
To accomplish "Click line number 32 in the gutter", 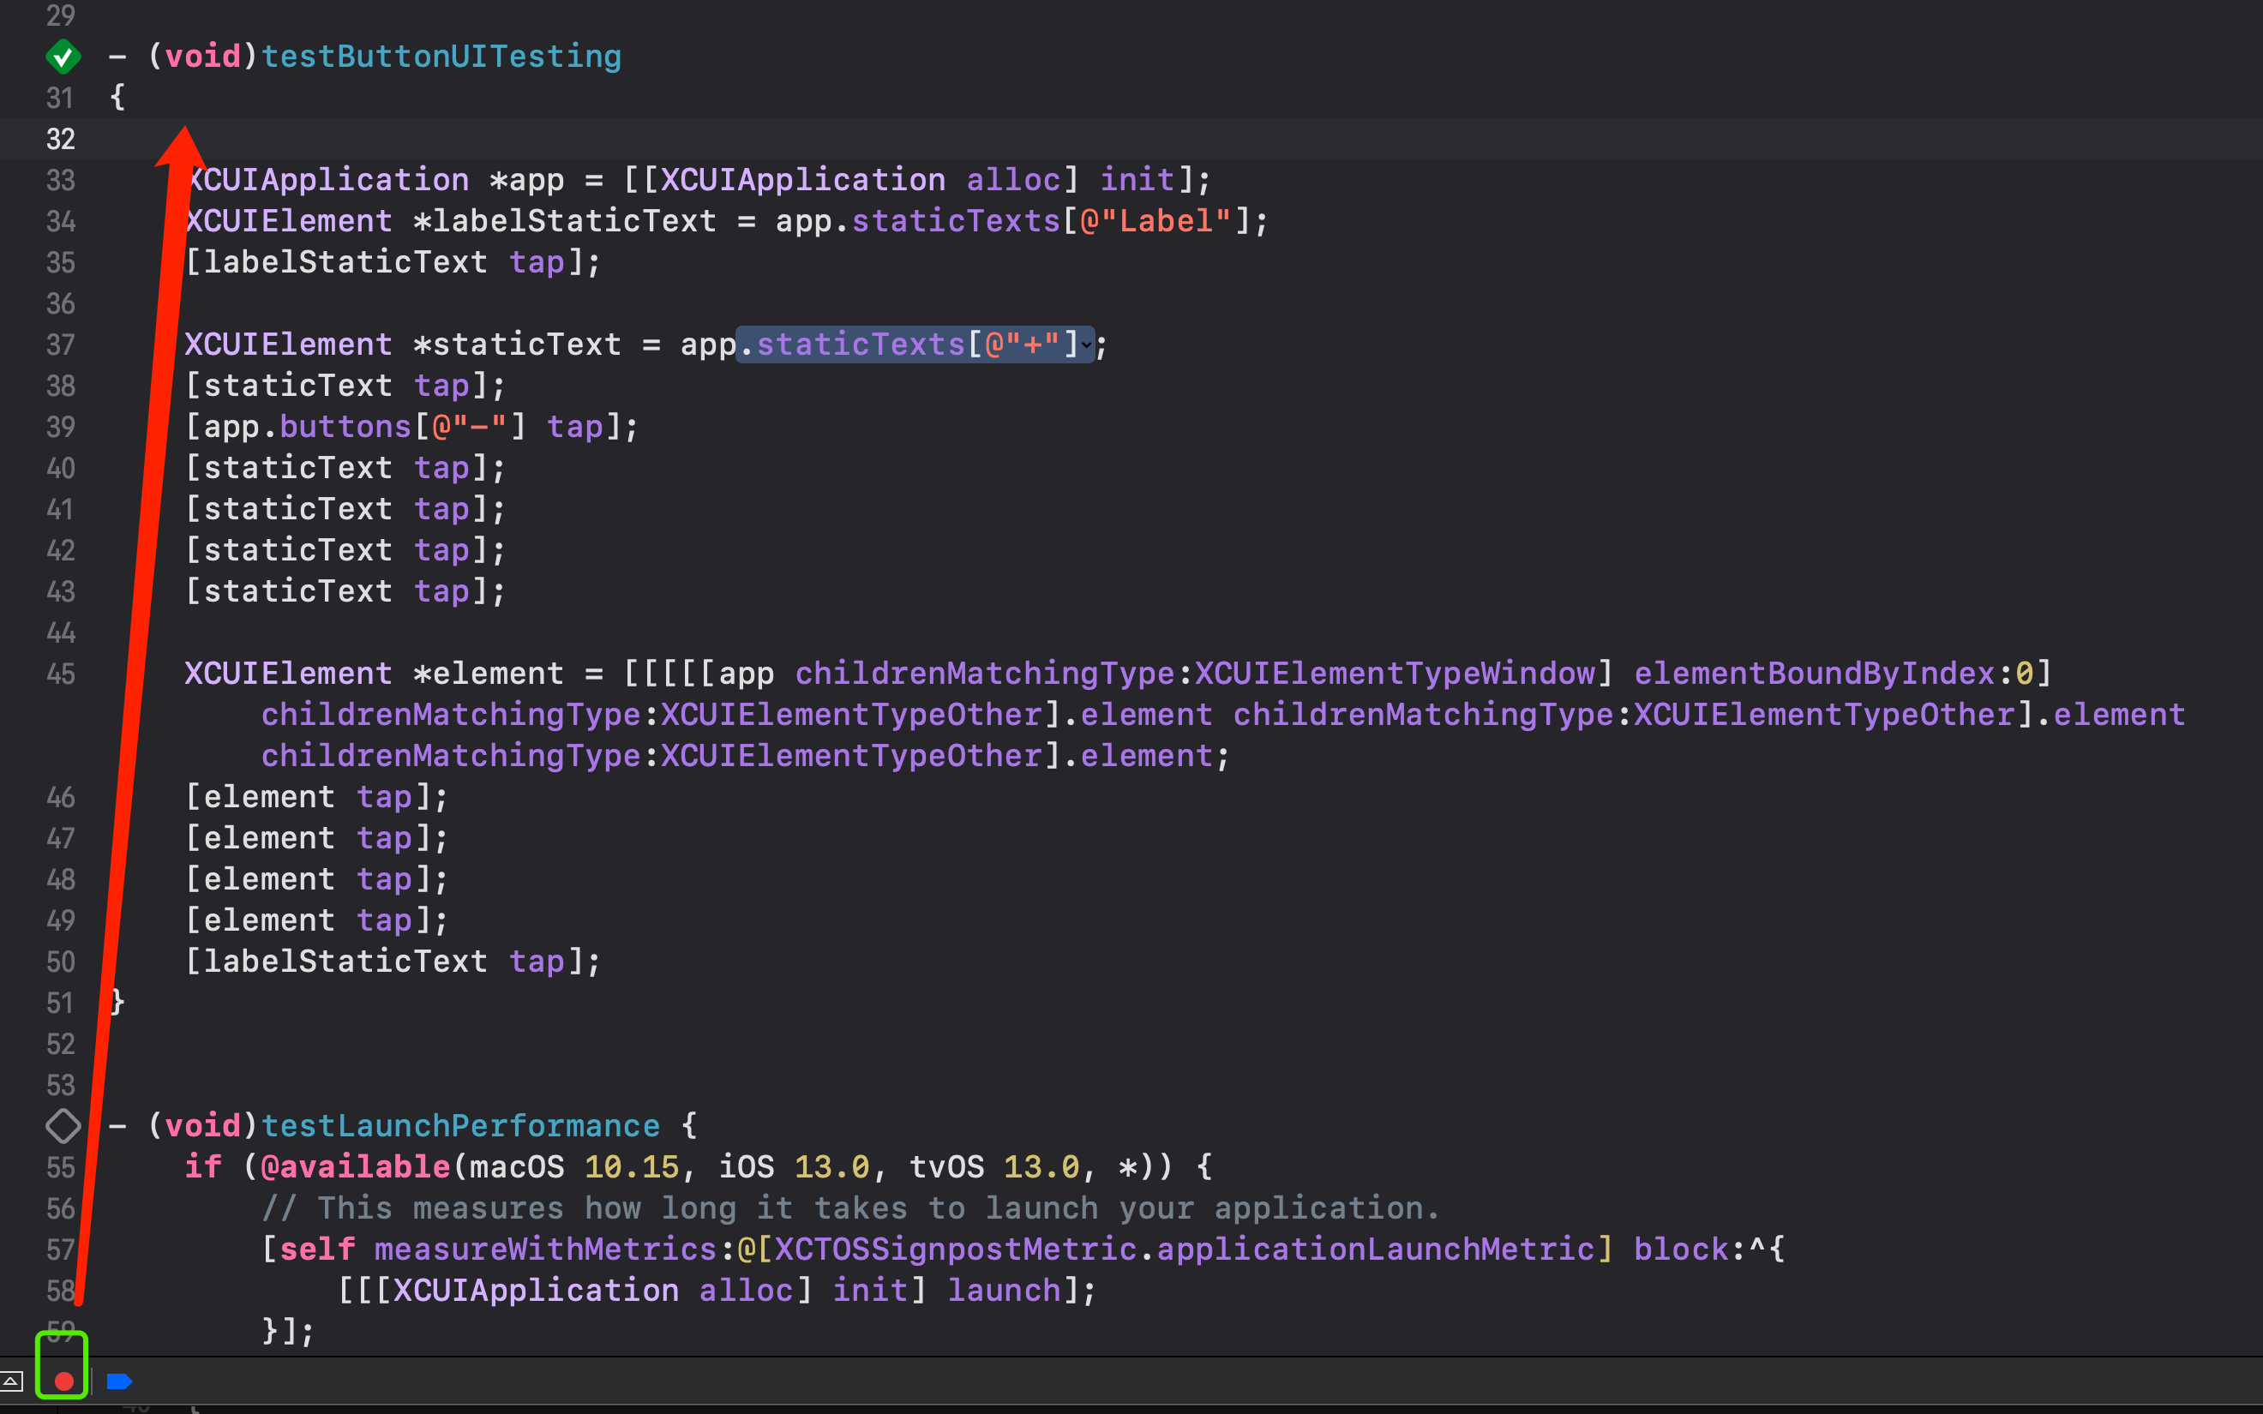I will point(61,140).
